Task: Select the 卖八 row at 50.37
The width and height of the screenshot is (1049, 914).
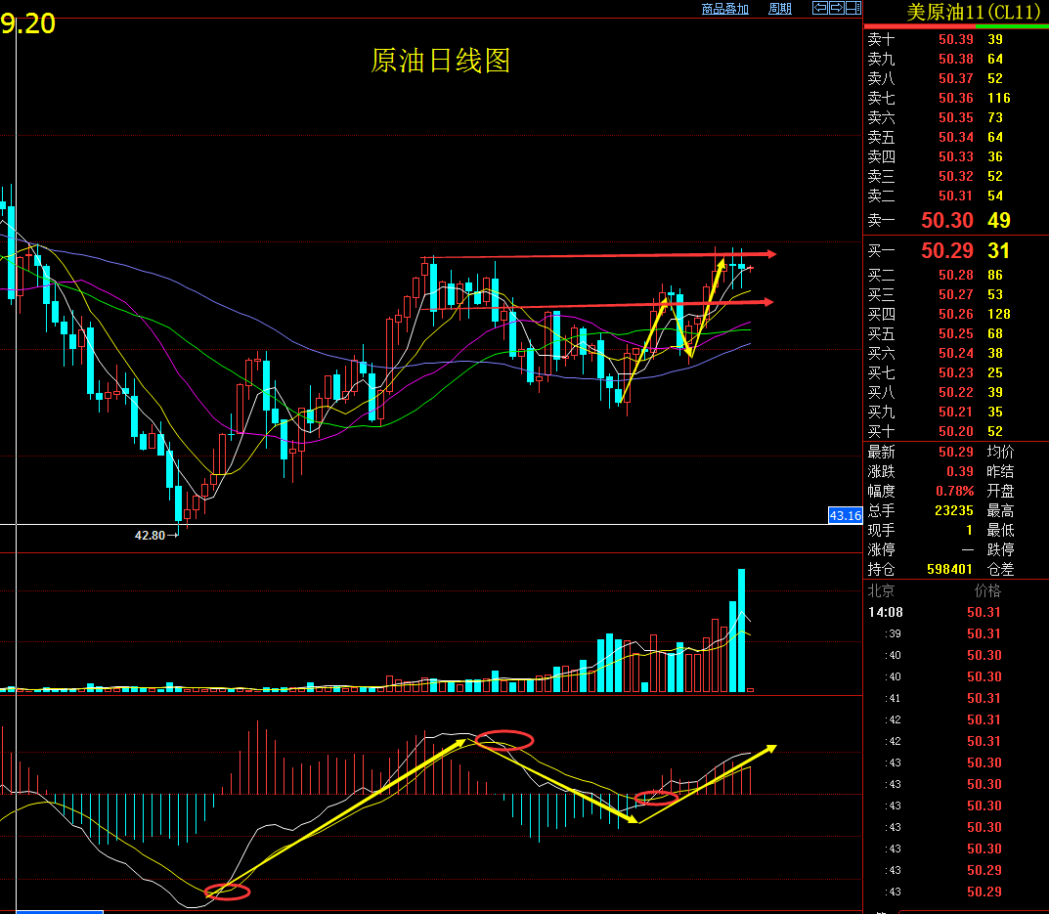Action: [x=956, y=78]
